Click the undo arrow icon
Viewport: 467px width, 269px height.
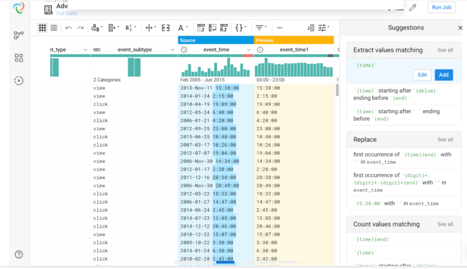click(x=68, y=28)
